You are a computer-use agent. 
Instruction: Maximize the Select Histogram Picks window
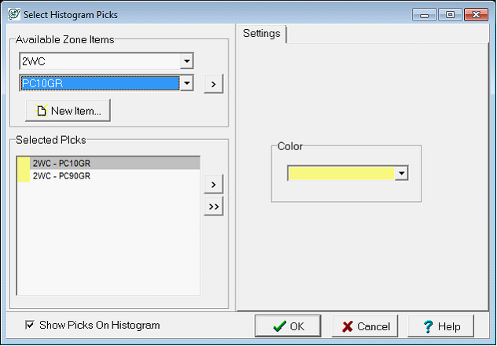(451, 13)
